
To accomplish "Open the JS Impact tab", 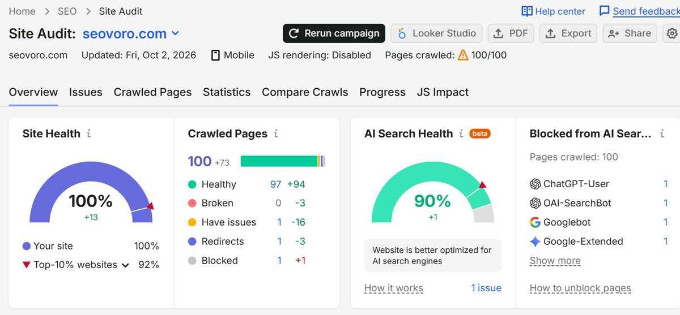I will [443, 92].
